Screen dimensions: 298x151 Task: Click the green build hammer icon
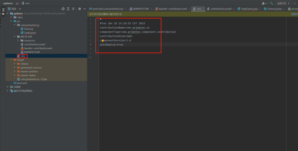point(271,3)
